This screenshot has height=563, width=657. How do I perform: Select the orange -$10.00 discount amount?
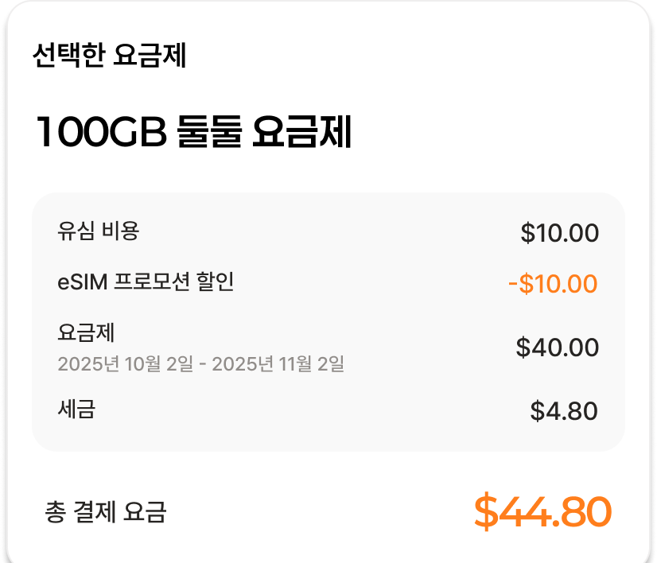pyautogui.click(x=552, y=283)
